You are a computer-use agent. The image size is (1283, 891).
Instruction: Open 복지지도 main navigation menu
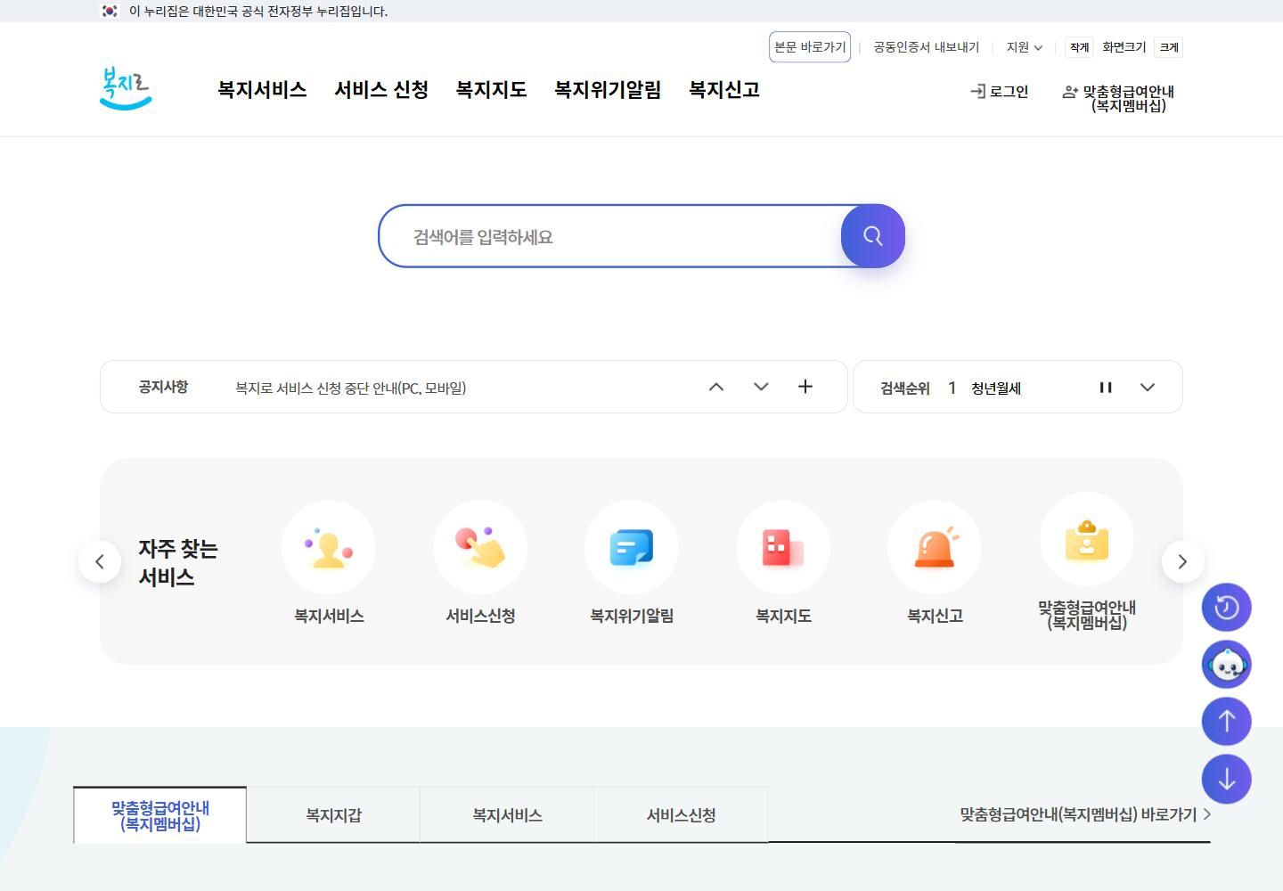coord(491,90)
